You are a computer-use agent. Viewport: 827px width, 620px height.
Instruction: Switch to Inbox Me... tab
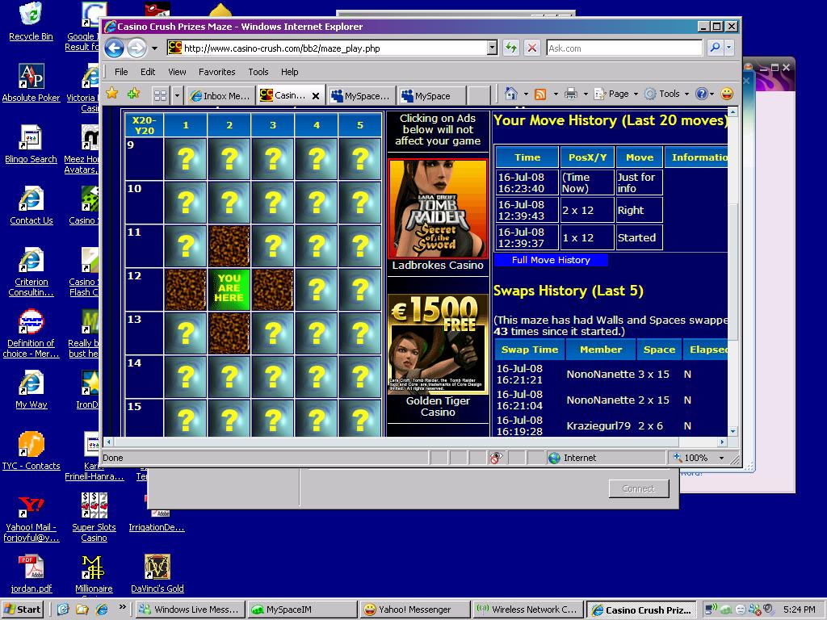[x=220, y=95]
